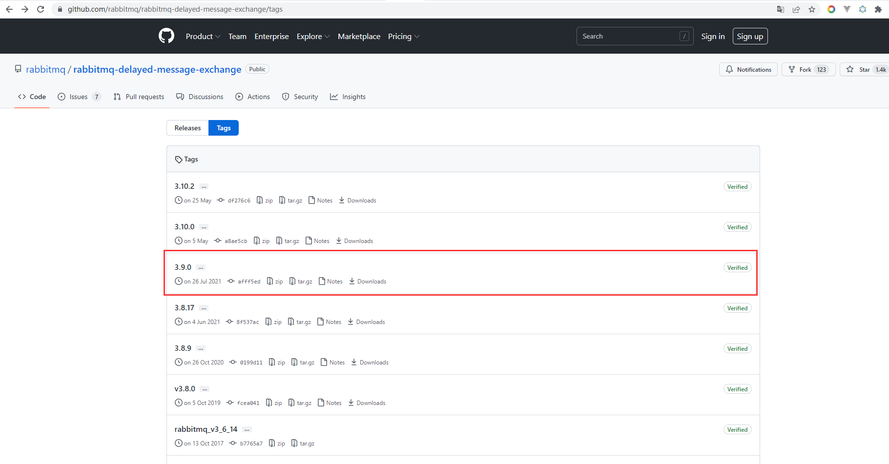Open the rabbitmq-delayed-message-exchange repository link
Viewport: 889px width, 464px height.
[x=157, y=69]
